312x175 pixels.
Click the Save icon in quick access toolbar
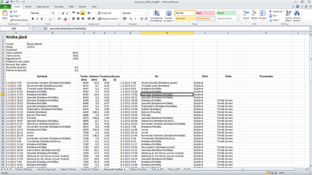(9, 2)
